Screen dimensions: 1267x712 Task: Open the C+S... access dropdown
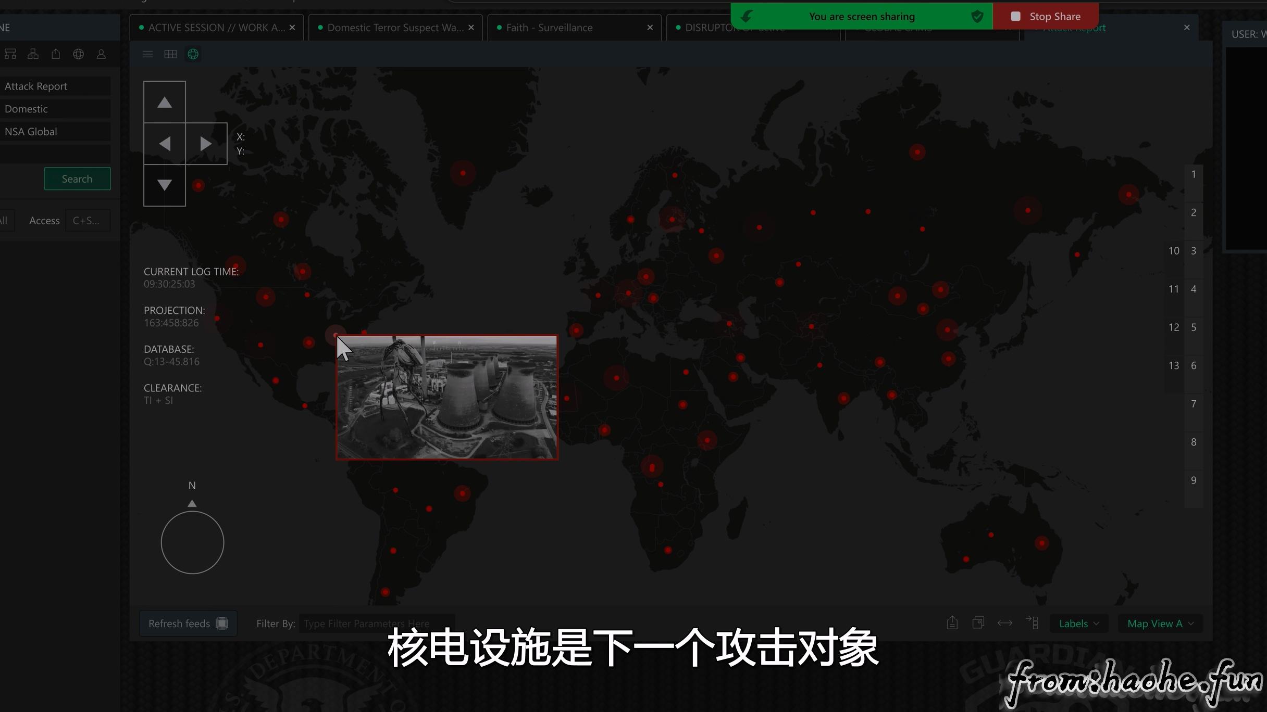click(88, 221)
